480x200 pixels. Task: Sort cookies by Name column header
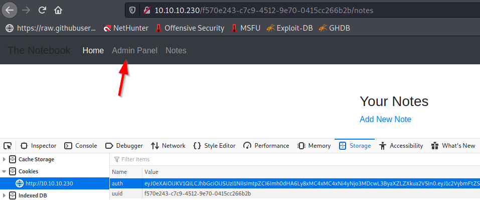126,172
